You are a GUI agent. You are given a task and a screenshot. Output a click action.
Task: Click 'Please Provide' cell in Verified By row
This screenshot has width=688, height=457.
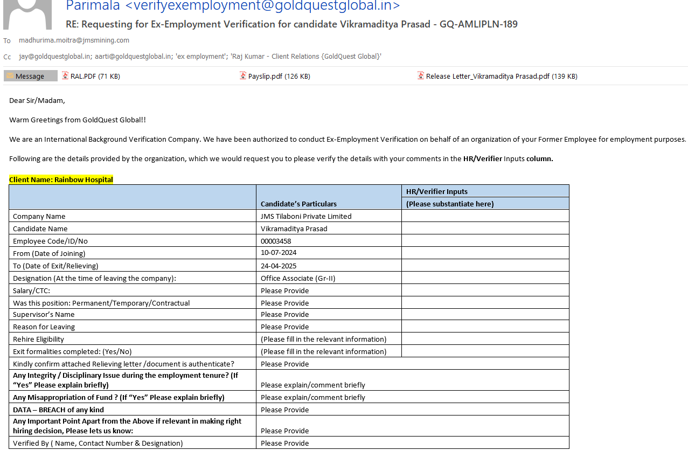[285, 443]
